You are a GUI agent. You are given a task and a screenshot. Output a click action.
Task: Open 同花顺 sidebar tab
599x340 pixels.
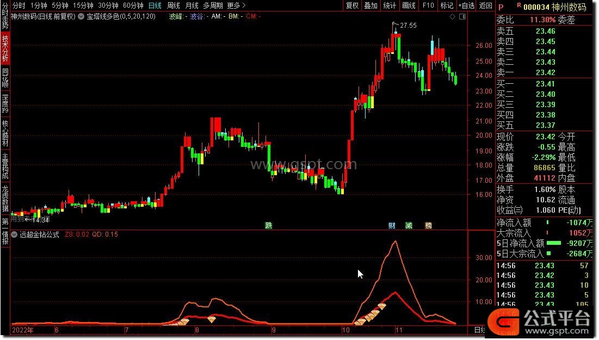[x=5, y=78]
